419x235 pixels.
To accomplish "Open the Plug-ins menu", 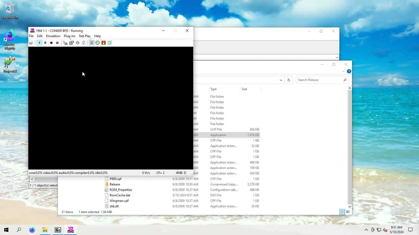I will pos(70,36).
